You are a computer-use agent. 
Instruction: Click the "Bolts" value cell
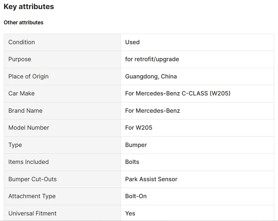pos(132,162)
